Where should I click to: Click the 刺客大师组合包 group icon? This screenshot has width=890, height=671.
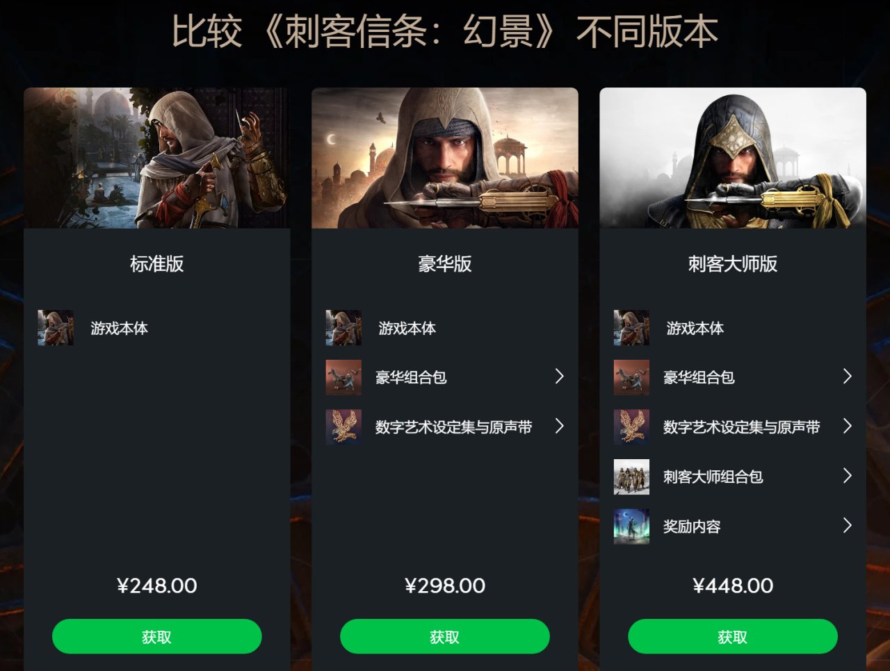(631, 477)
